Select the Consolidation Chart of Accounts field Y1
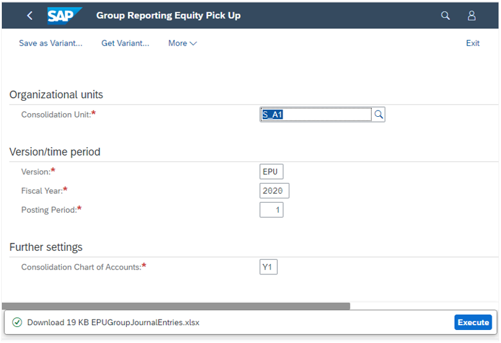 pyautogui.click(x=268, y=266)
